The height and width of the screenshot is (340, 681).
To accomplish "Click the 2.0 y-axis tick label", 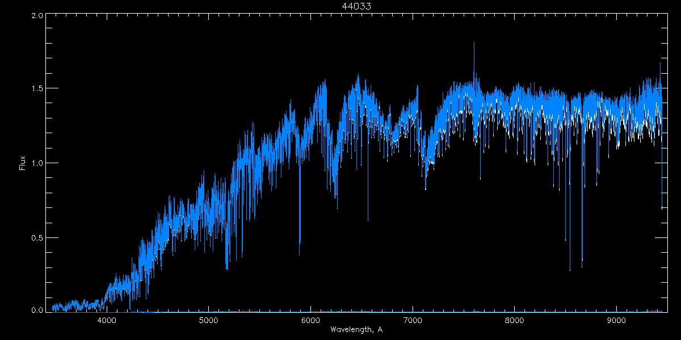I will pyautogui.click(x=36, y=16).
